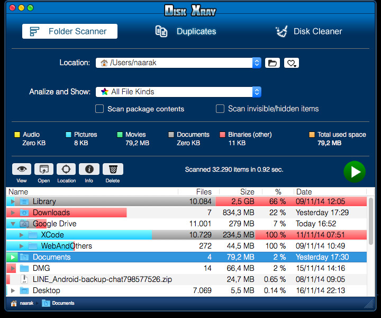Expand the Library folder row
This screenshot has height=318, width=381.
13,201
